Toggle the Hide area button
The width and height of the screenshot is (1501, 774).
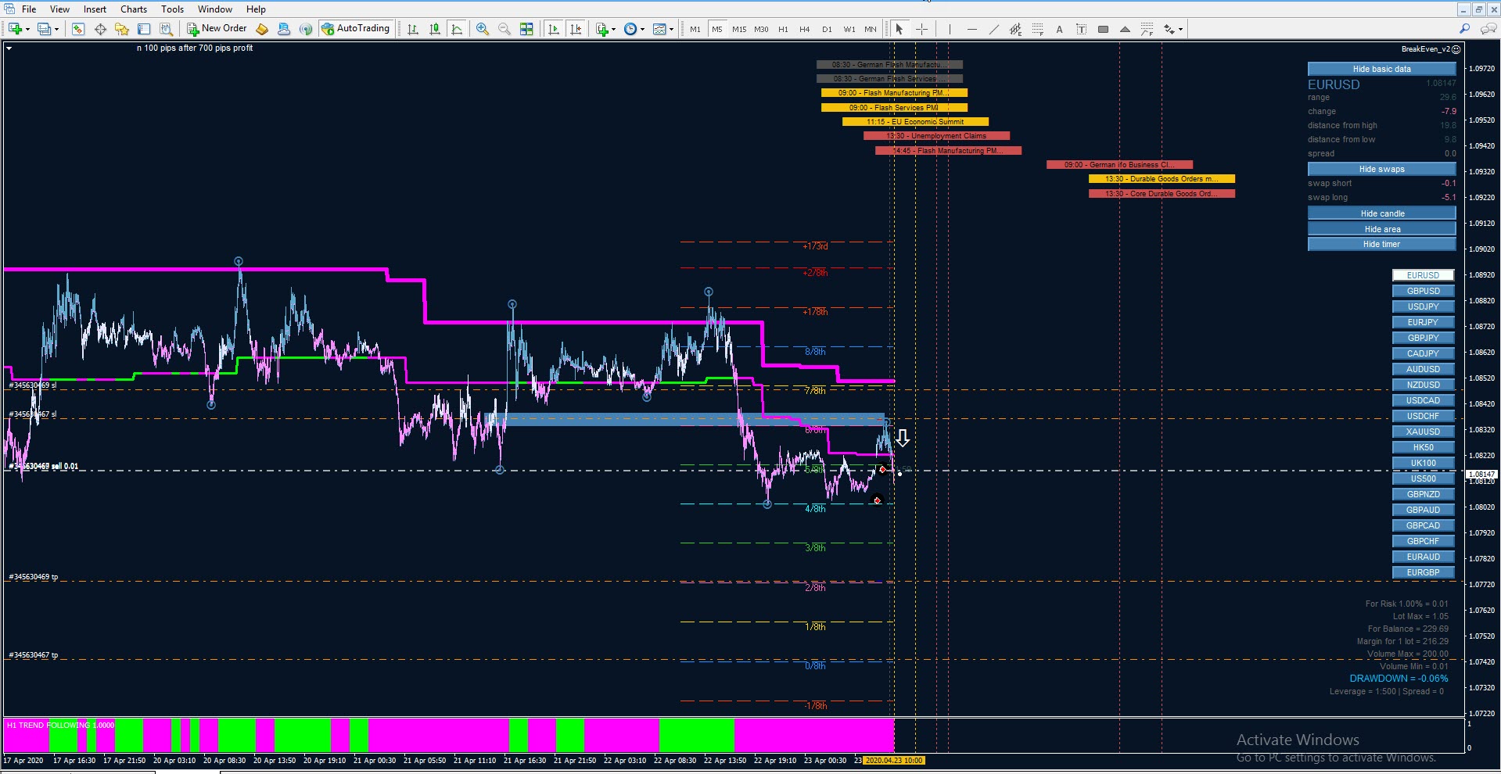1381,229
